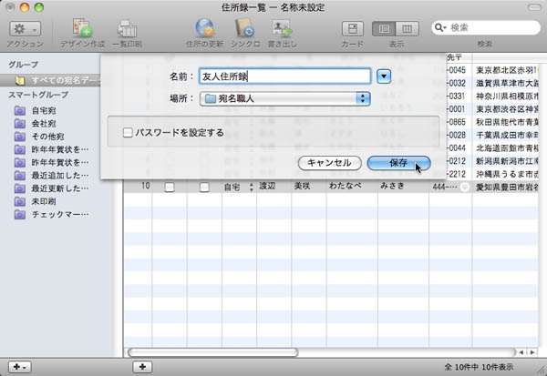Expand the save dialog with the arrow button
This screenshot has width=547, height=376.
tap(384, 76)
